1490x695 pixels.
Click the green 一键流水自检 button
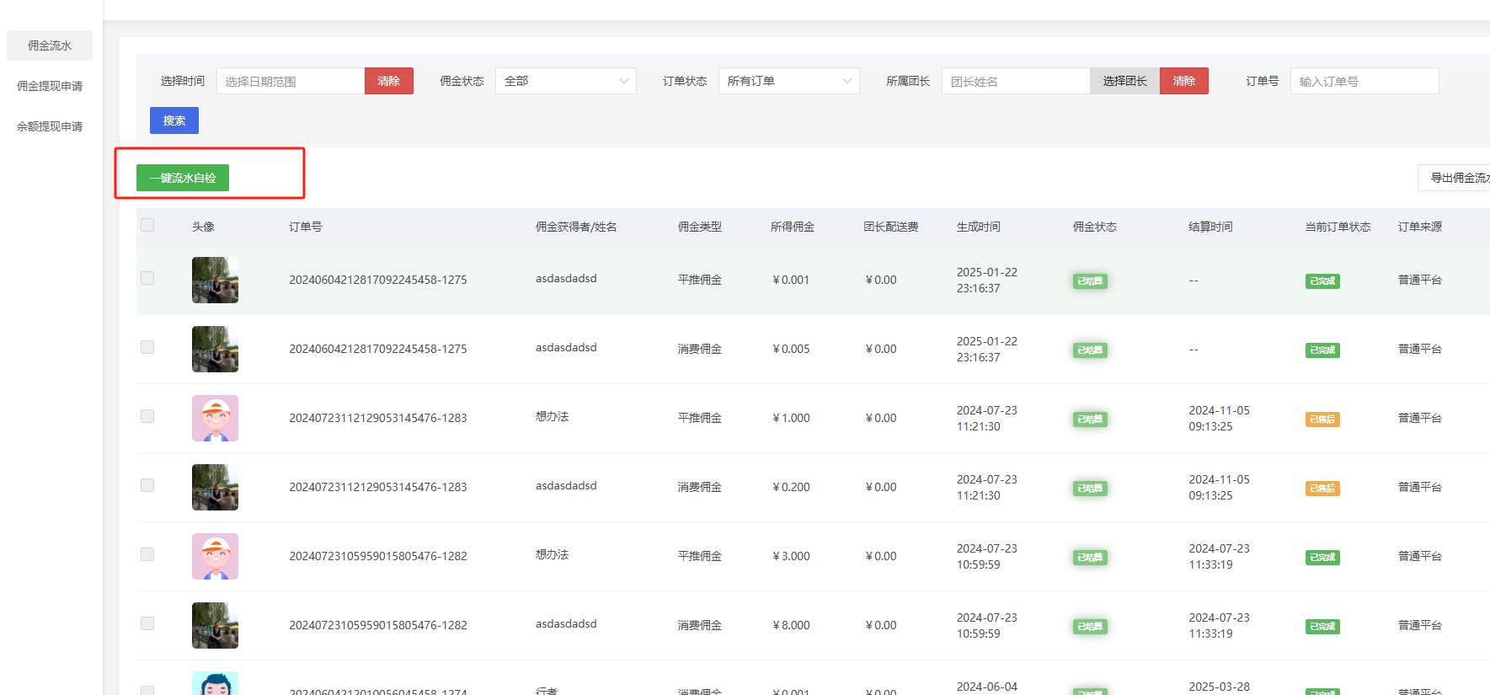point(183,178)
